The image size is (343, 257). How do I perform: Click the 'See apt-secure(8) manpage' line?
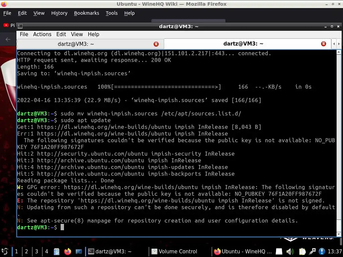coord(157,221)
